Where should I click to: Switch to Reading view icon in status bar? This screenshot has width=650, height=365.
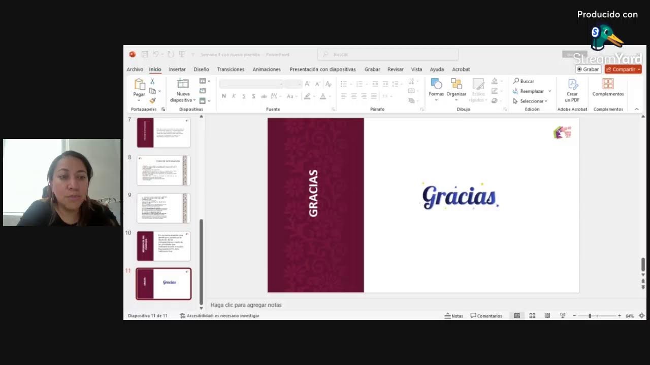click(547, 316)
